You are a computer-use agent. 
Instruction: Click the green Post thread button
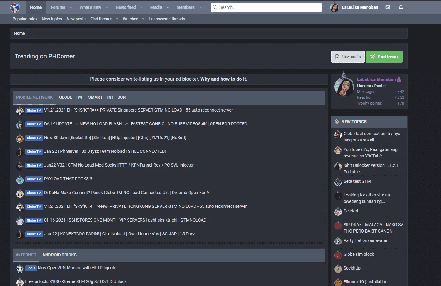tap(384, 57)
